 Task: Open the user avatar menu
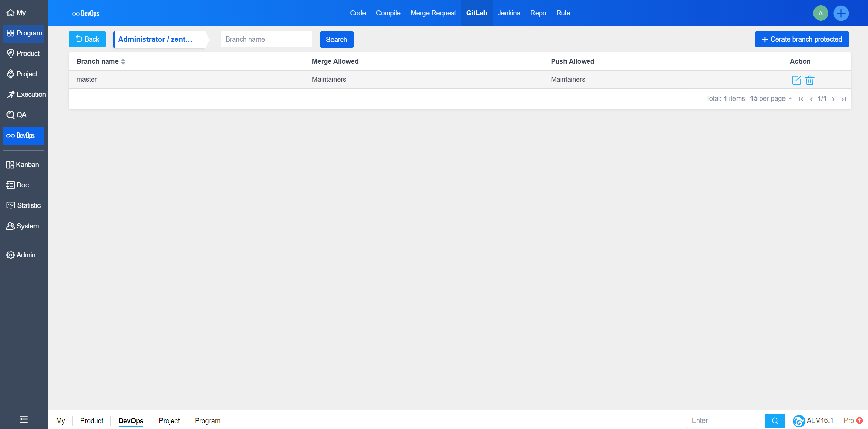[x=820, y=13]
